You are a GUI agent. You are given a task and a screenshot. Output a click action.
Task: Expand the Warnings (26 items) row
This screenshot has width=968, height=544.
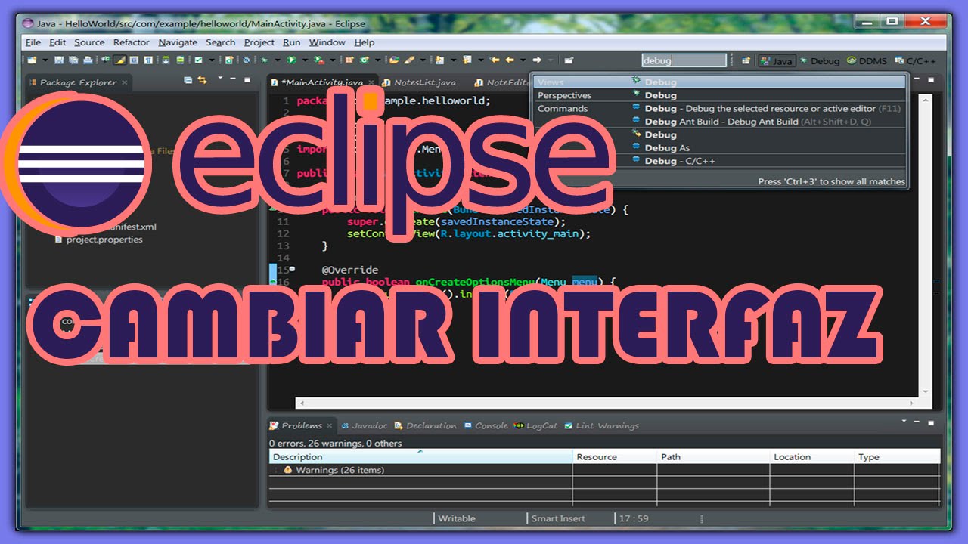tap(276, 470)
